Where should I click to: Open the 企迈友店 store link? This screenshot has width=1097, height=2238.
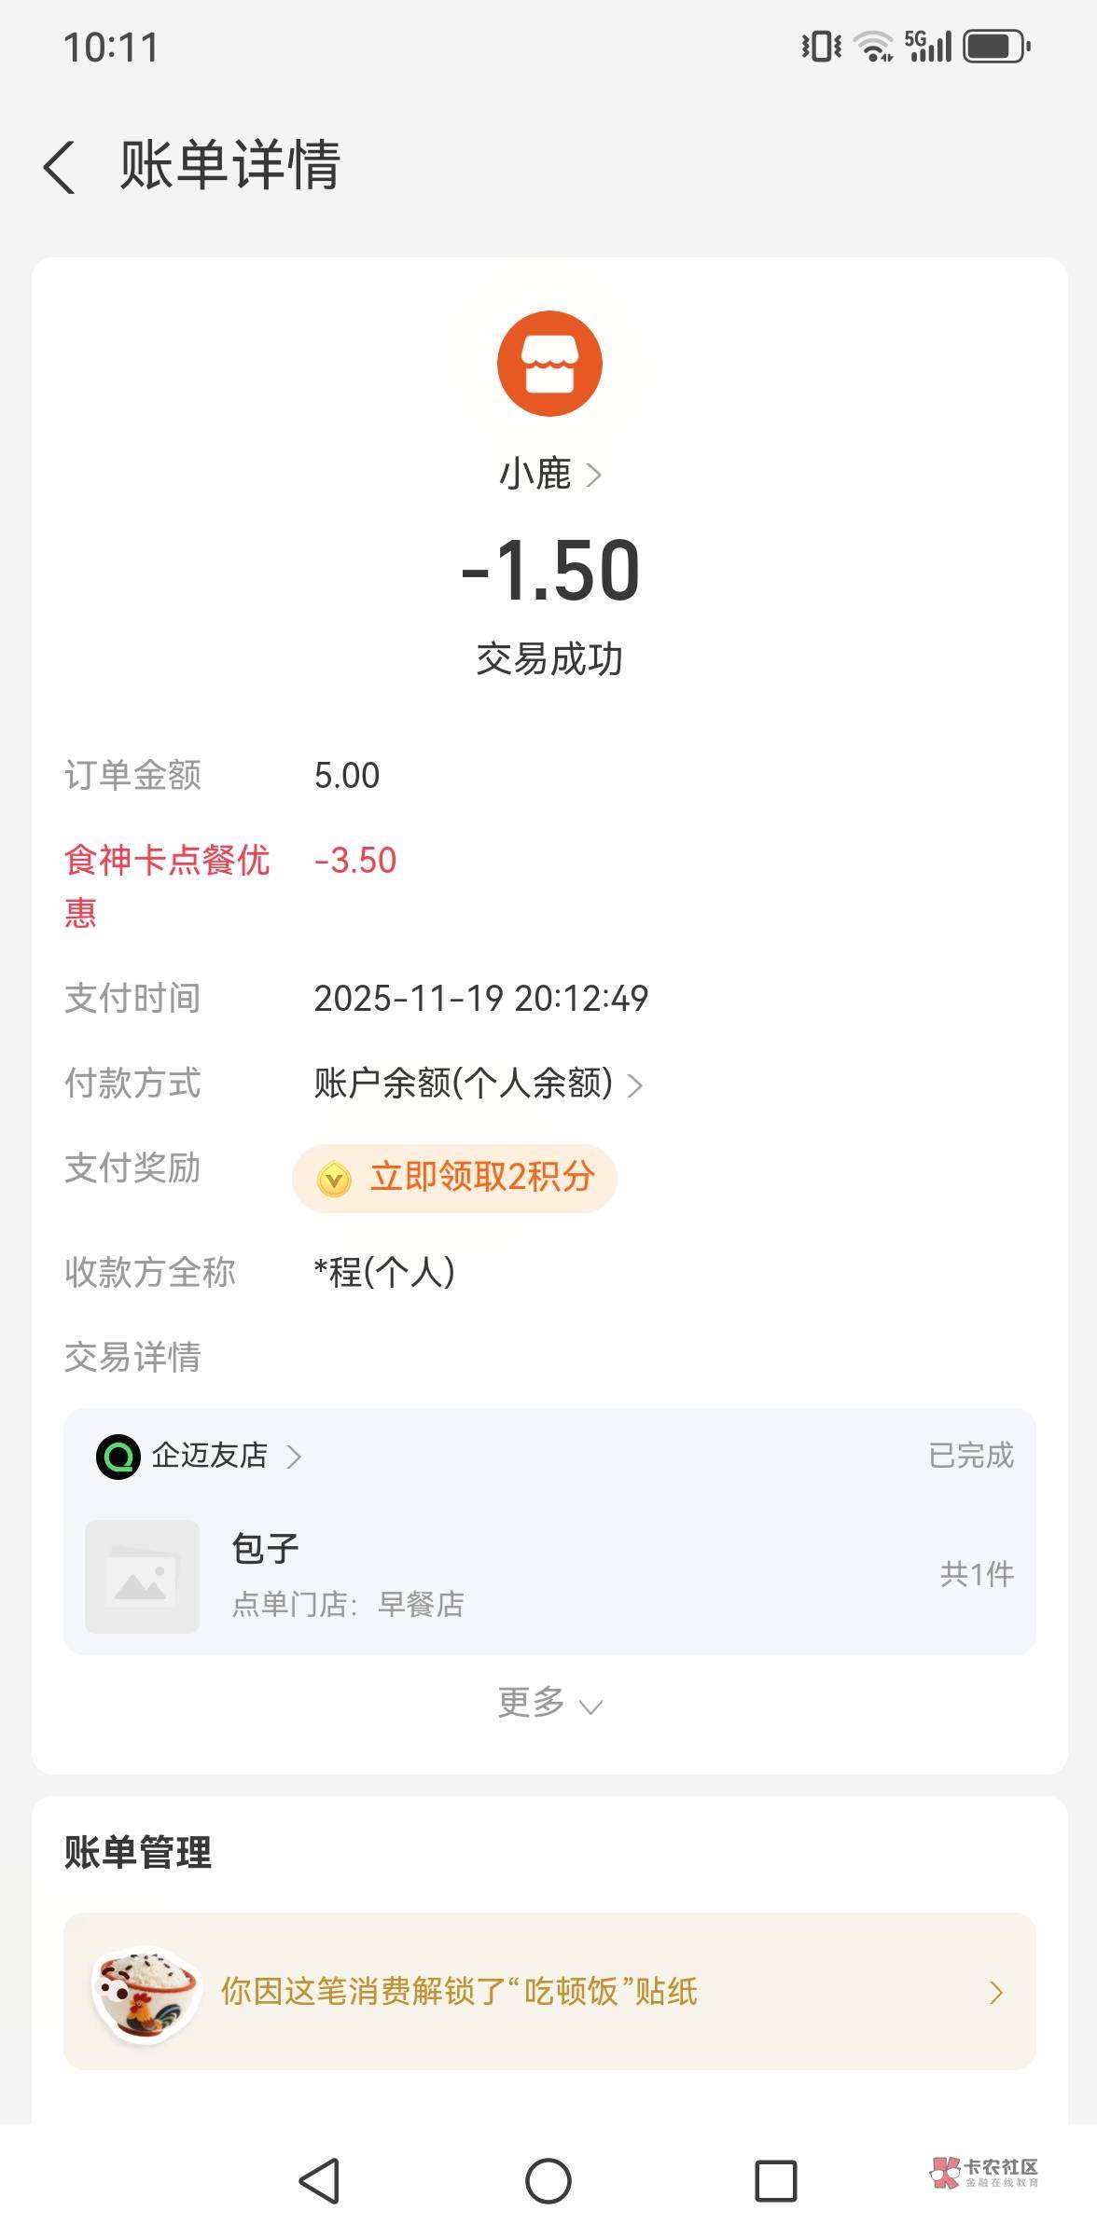(x=224, y=1456)
